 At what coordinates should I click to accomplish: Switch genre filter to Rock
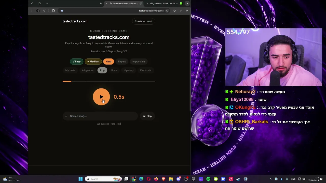point(114,70)
